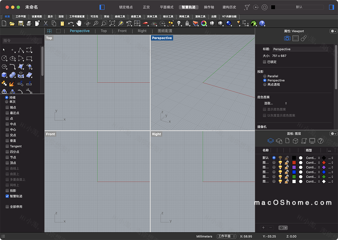This screenshot has width=338, height=240.
Task: Select the Rectangle drawing tool
Action: coord(29,58)
